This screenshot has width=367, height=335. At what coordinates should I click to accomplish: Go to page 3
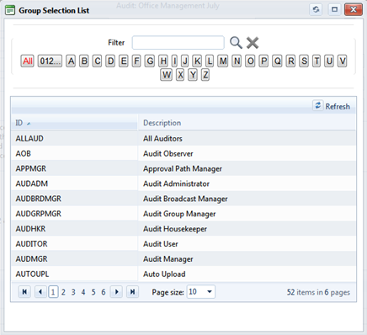(73, 292)
